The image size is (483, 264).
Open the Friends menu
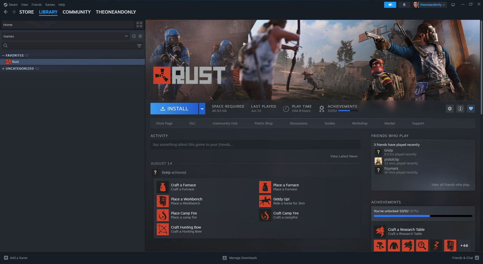[37, 5]
